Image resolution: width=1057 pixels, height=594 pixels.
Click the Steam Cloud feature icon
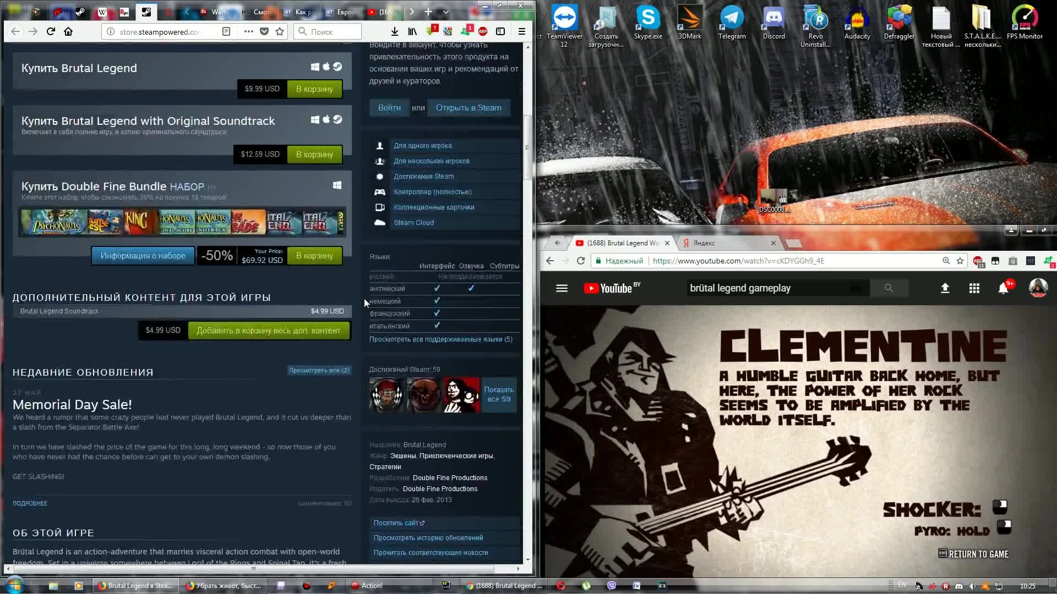click(380, 223)
